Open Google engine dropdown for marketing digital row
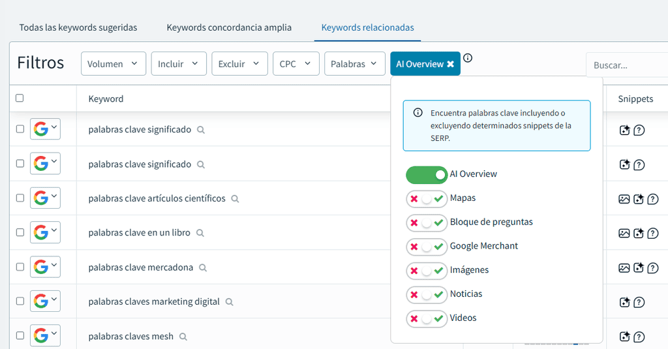 coord(45,301)
